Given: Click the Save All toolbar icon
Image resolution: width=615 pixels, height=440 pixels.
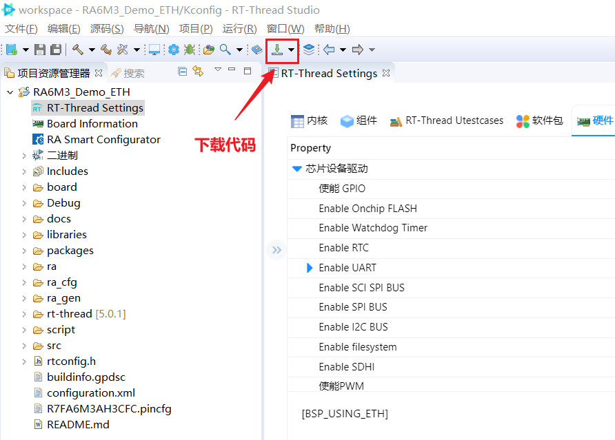Looking at the screenshot, I should coord(56,50).
